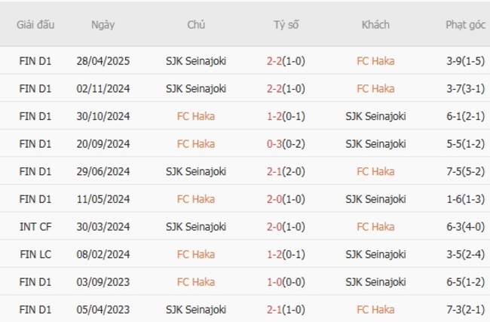490x322 pixels.
Task: Click the "Khách" away team header
Action: pyautogui.click(x=375, y=25)
